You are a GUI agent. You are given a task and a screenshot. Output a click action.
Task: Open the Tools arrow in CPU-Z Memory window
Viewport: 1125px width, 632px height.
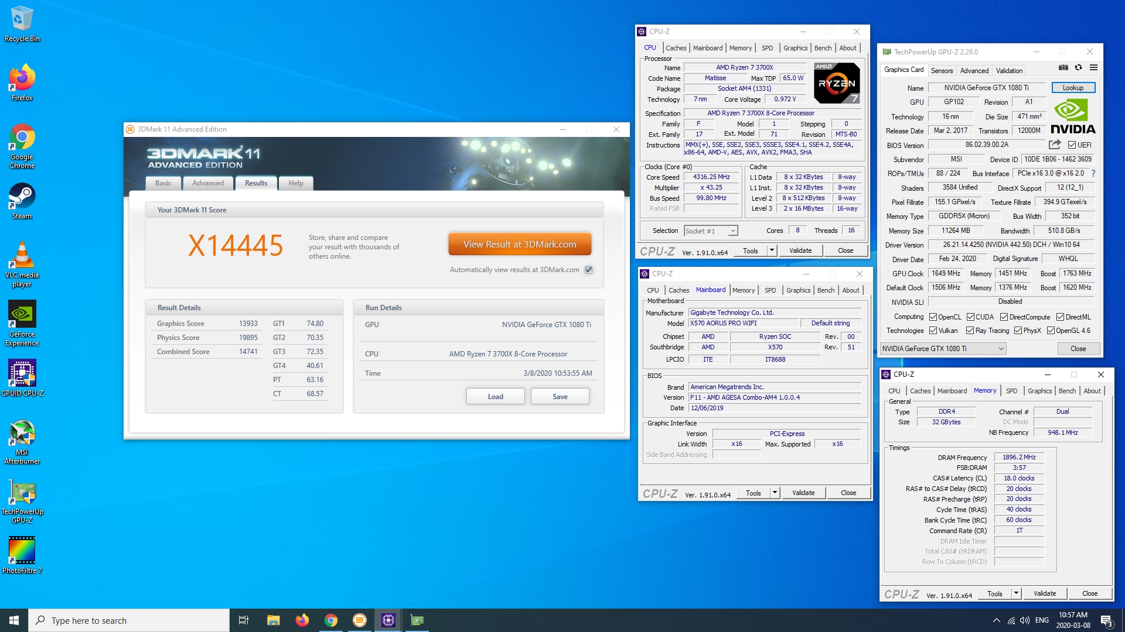coord(1016,593)
